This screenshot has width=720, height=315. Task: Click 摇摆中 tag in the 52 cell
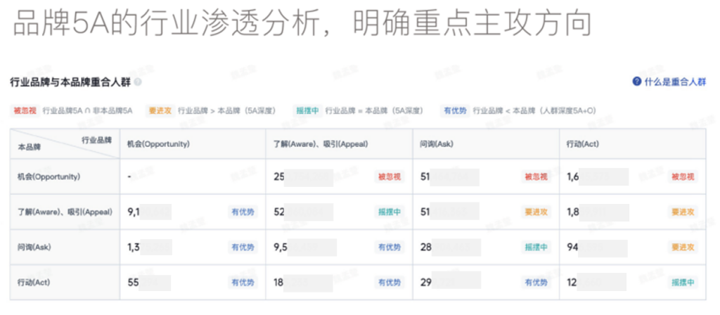390,212
